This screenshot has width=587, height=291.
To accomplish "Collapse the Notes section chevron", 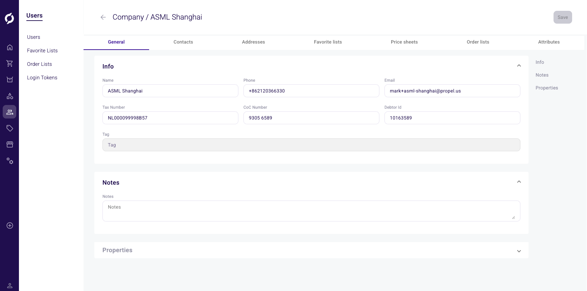I will click(519, 182).
